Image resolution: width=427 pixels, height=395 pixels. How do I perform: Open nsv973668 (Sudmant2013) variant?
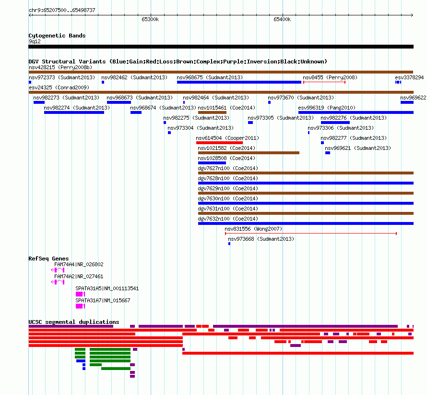[261, 239]
